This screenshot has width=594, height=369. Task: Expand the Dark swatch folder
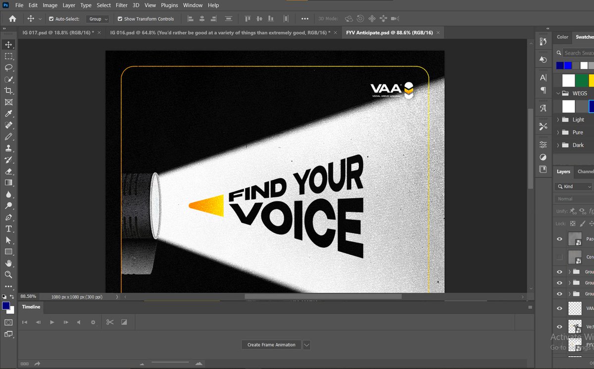(x=558, y=145)
